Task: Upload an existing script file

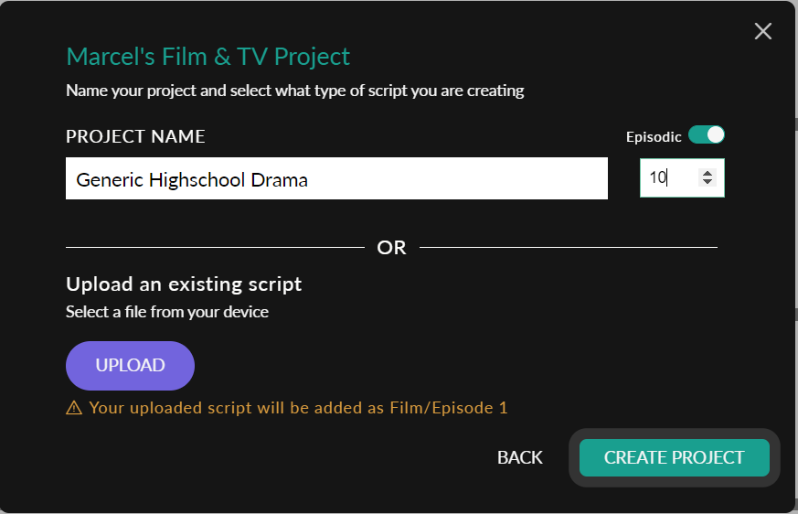Action: [131, 365]
